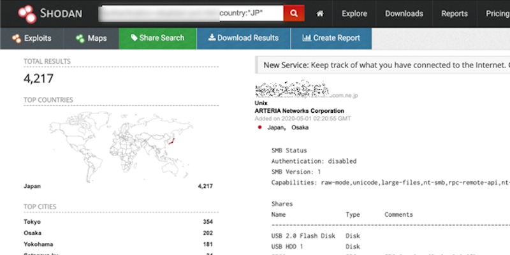Open the Reports menu item
510x255 pixels.
pyautogui.click(x=455, y=13)
